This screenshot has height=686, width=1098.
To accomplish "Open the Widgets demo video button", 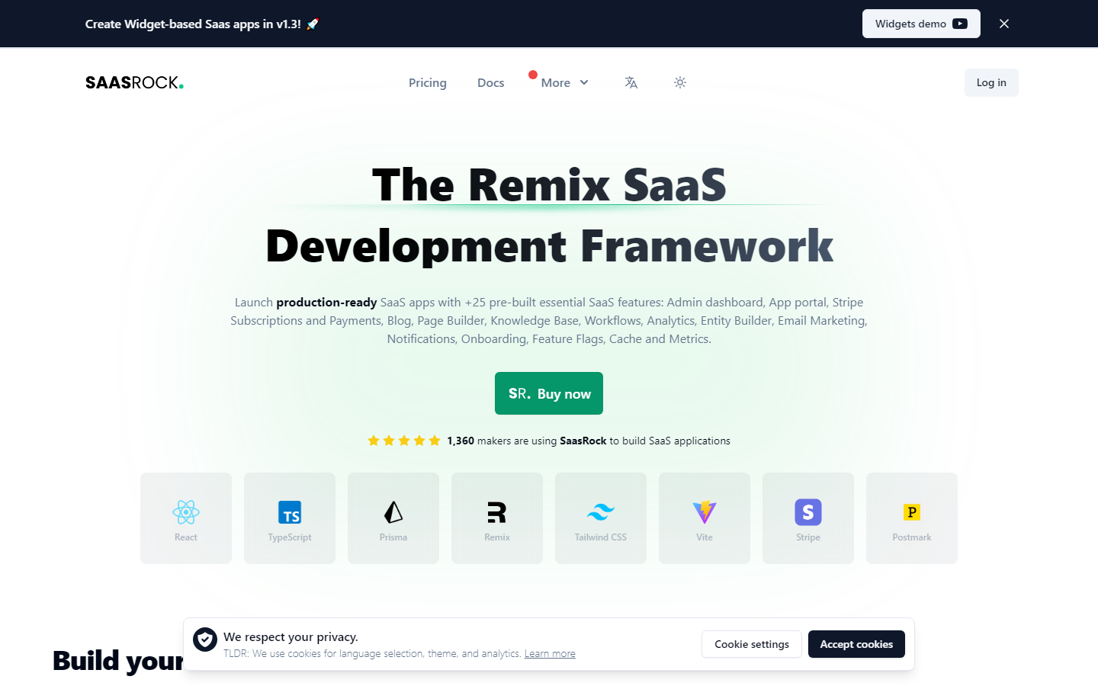I will pyautogui.click(x=921, y=24).
